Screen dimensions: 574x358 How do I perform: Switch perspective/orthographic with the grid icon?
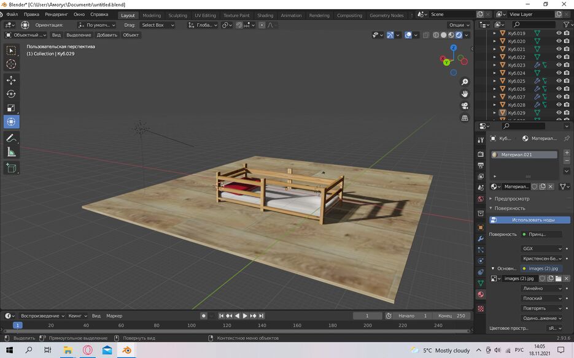[465, 118]
